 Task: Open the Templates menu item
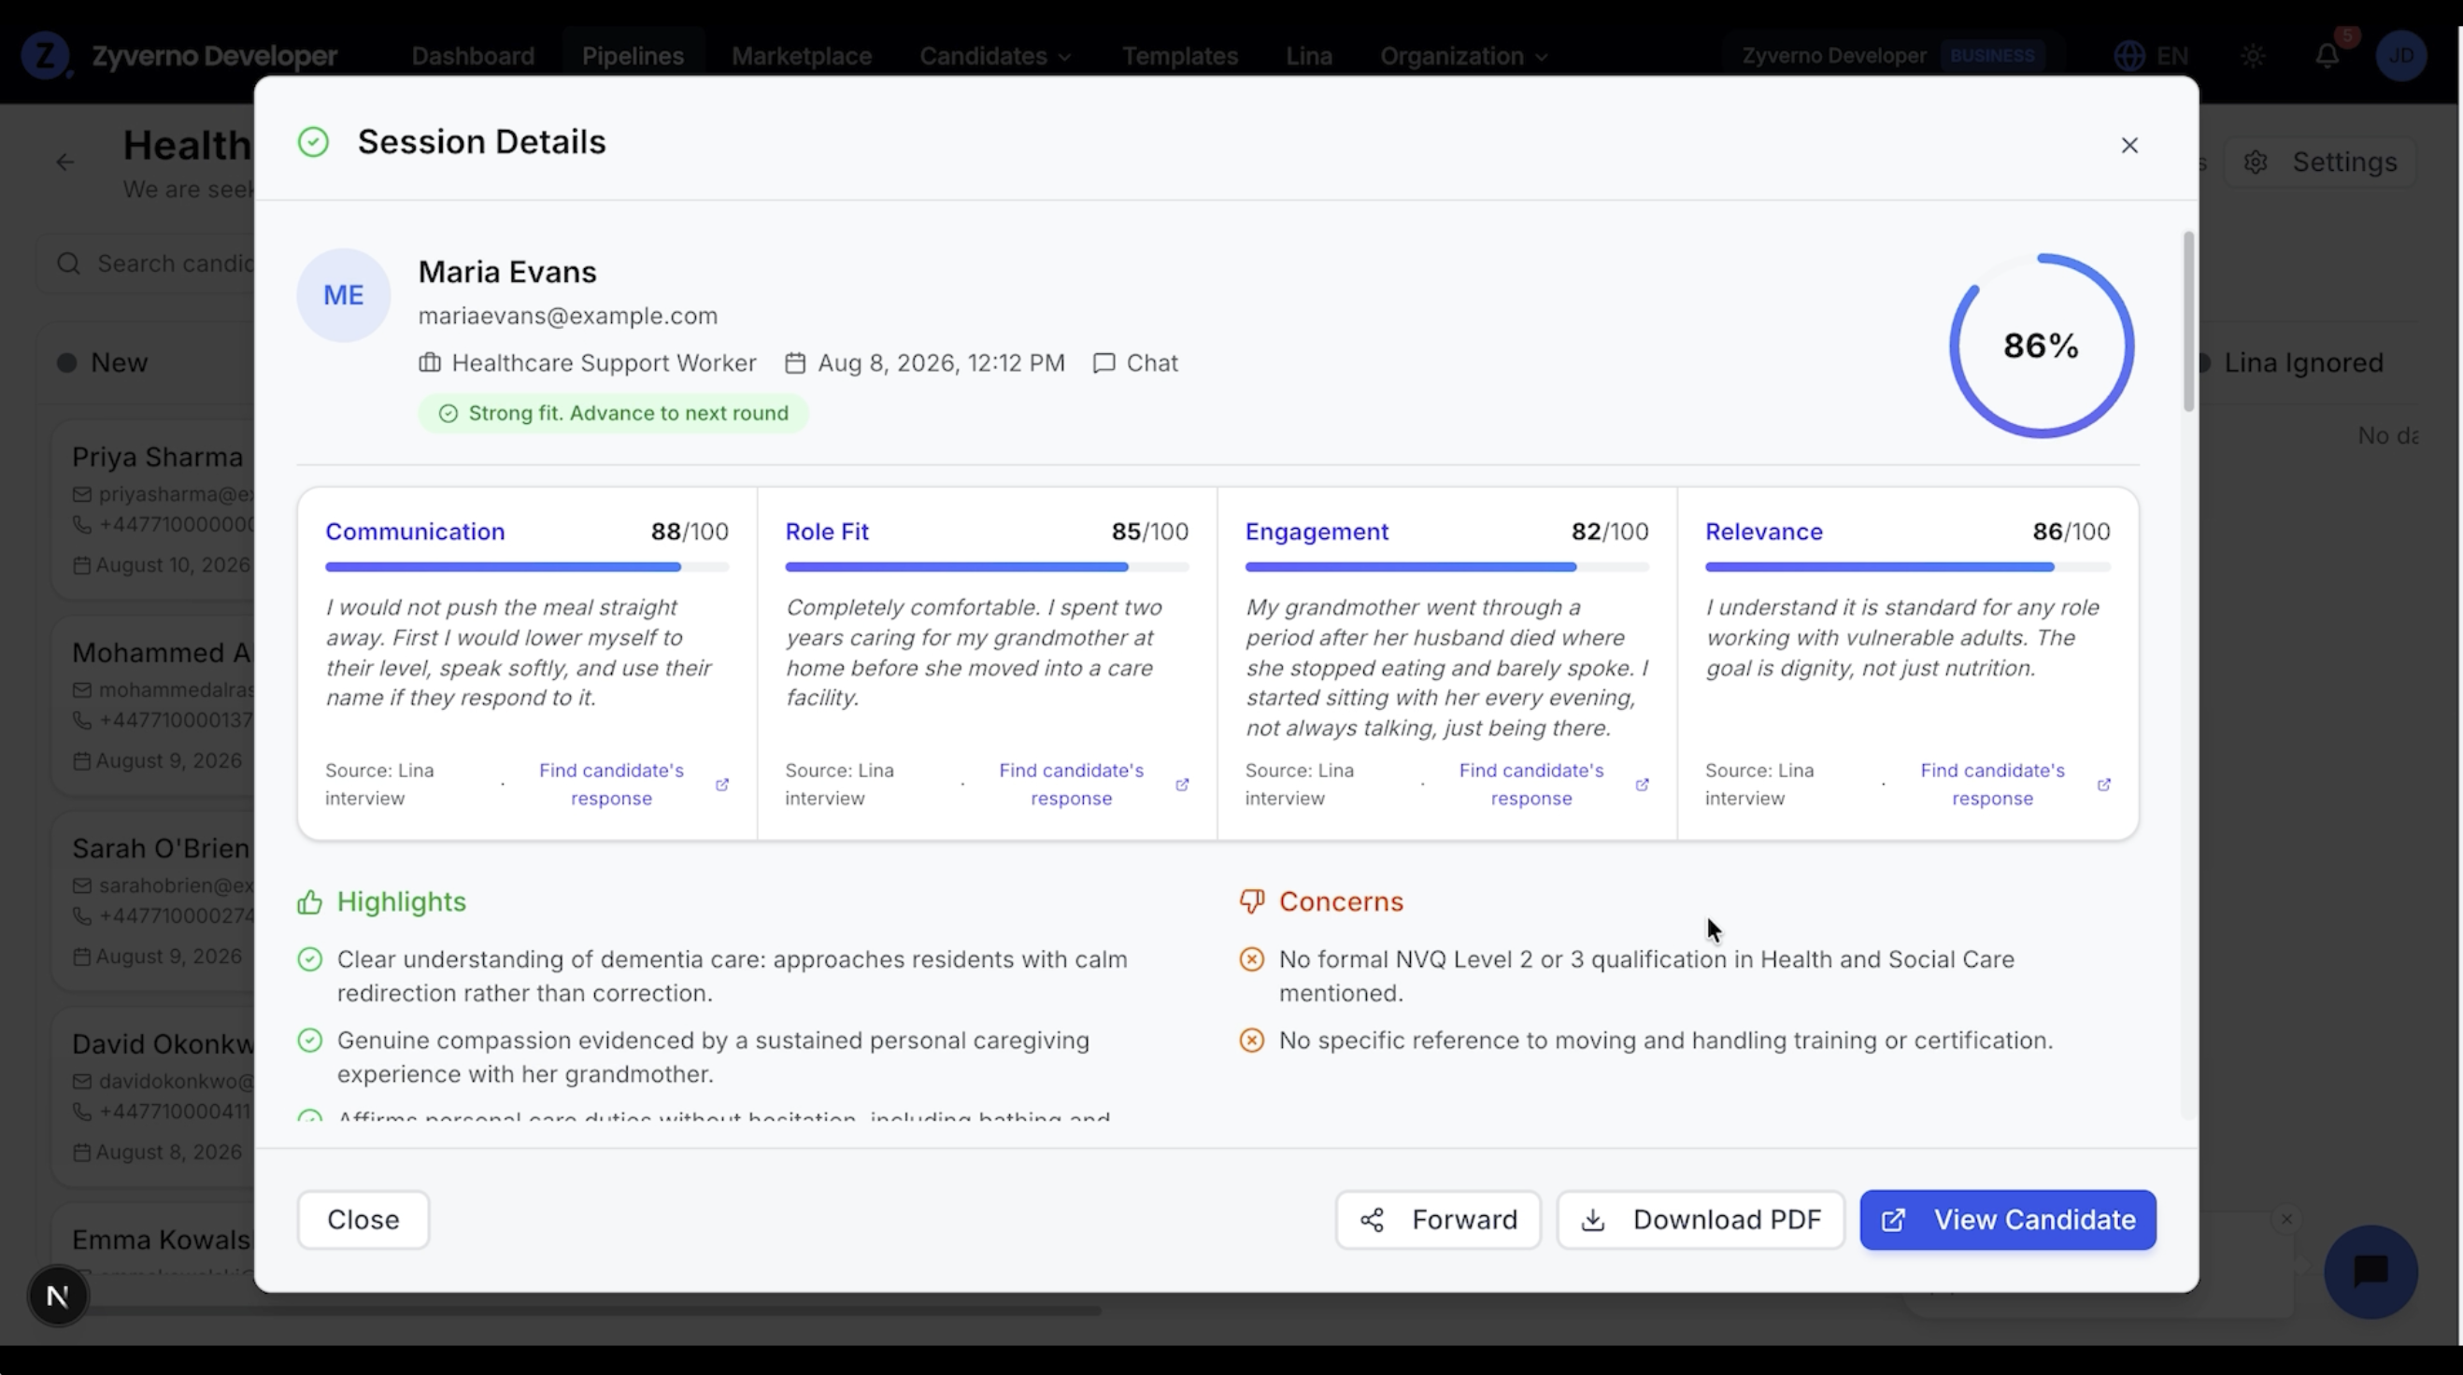1179,55
